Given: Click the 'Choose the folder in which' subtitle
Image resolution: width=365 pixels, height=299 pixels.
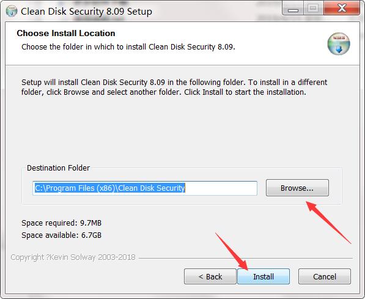Looking at the screenshot, I should coord(128,47).
